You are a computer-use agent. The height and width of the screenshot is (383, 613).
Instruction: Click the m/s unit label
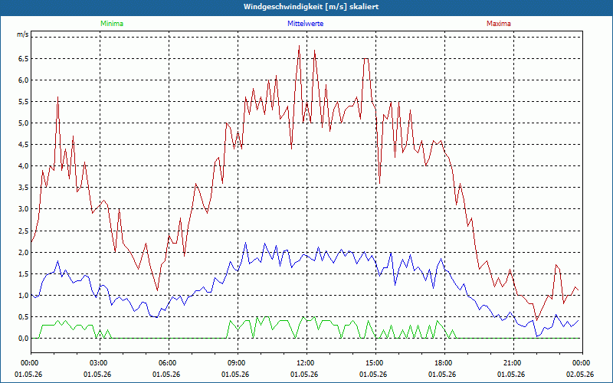23,34
